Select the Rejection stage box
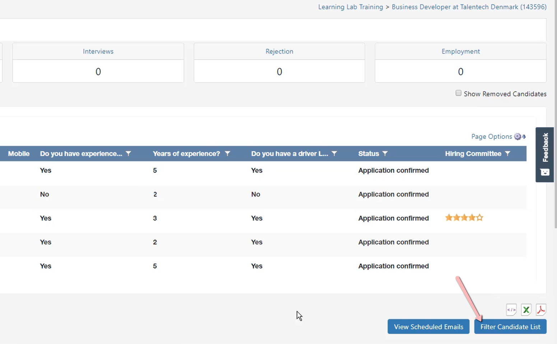The image size is (557, 344). click(x=279, y=63)
